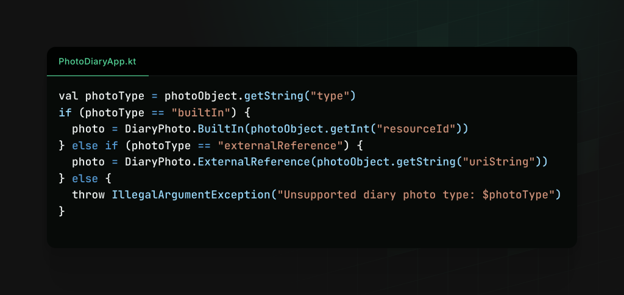Click the throw keyword

pos(88,195)
